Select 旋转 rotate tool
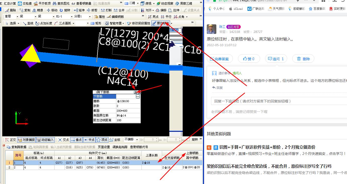 click(x=65, y=10)
